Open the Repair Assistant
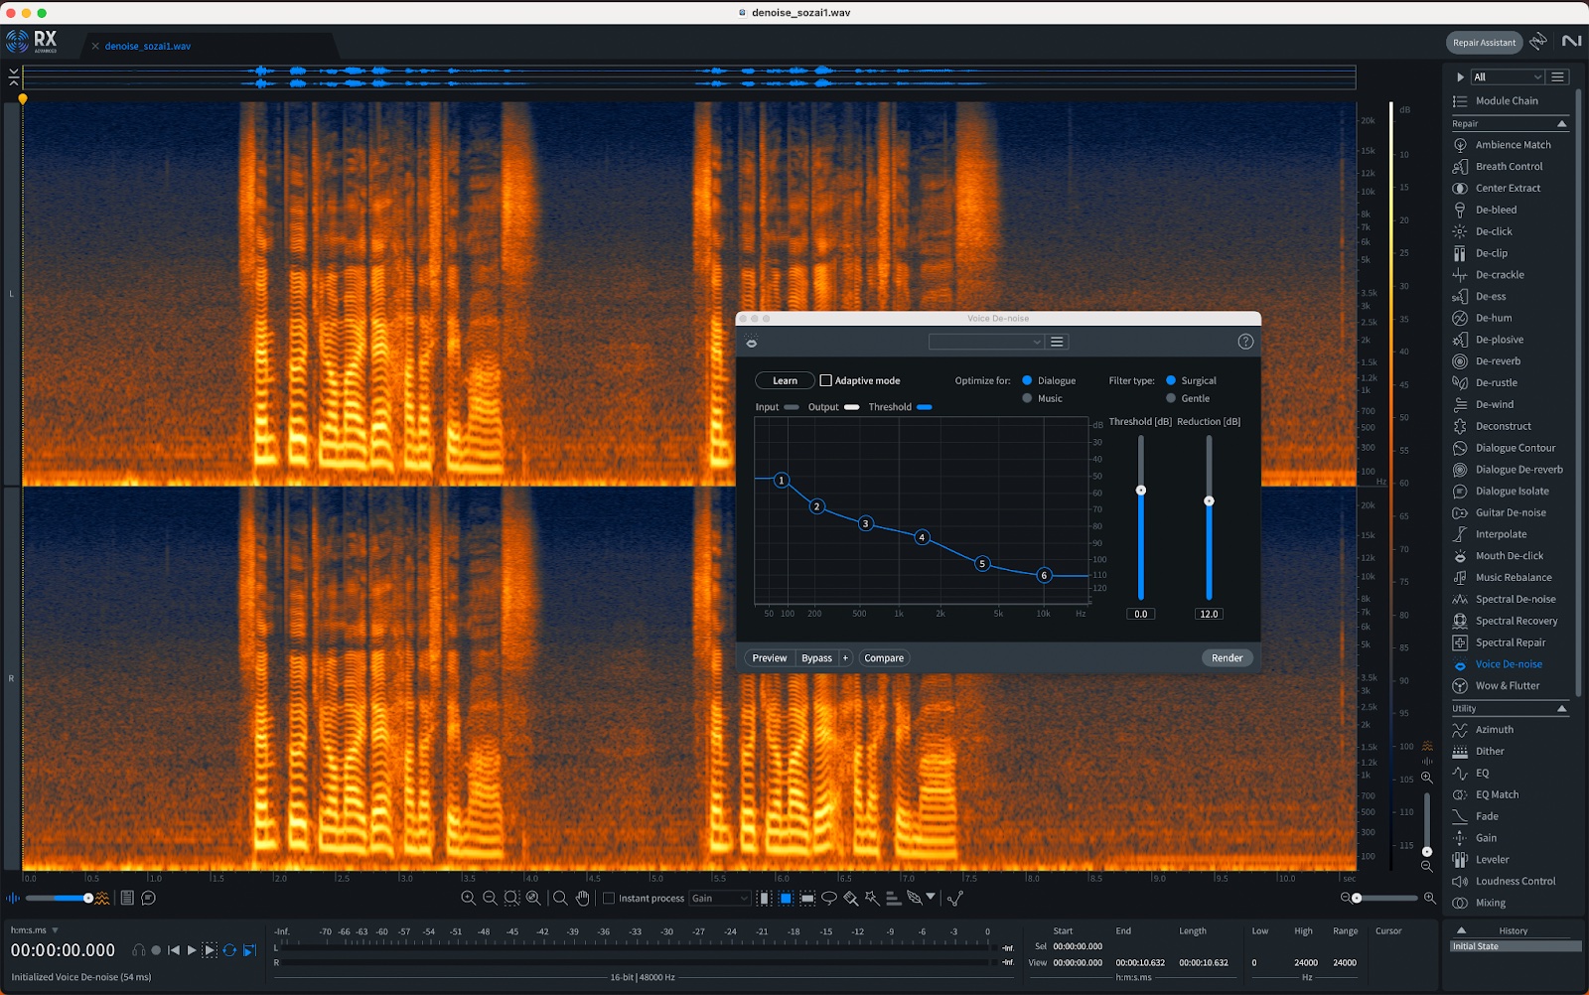 tap(1484, 43)
